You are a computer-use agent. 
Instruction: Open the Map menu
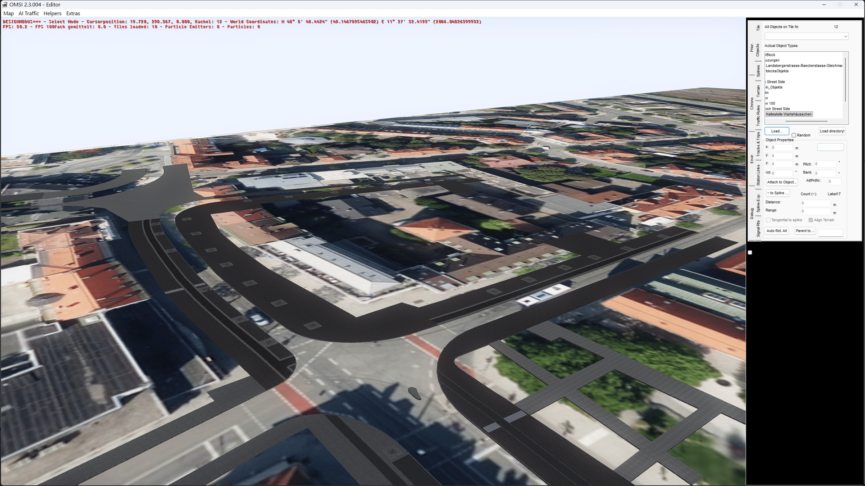tap(9, 14)
